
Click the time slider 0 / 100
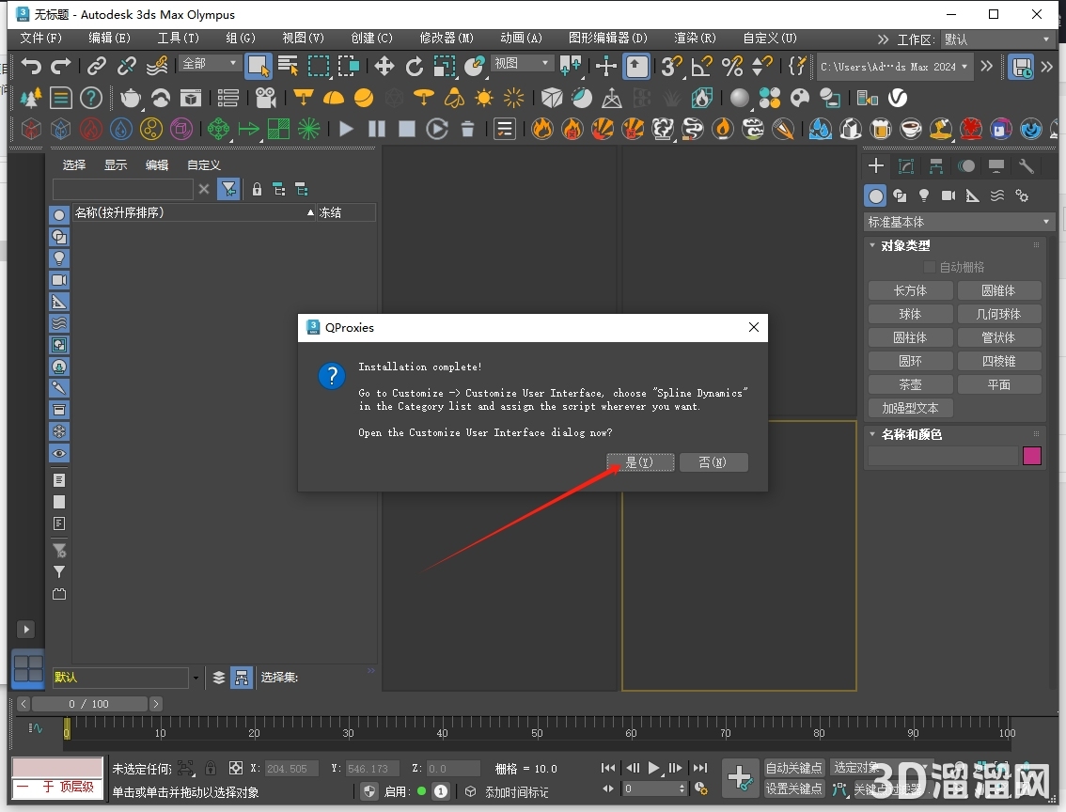pos(89,704)
